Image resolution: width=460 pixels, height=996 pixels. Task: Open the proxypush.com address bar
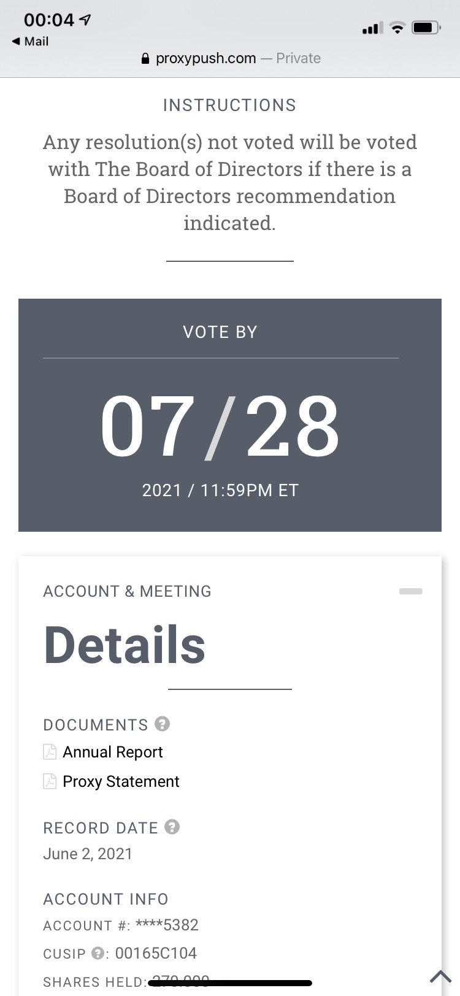230,58
